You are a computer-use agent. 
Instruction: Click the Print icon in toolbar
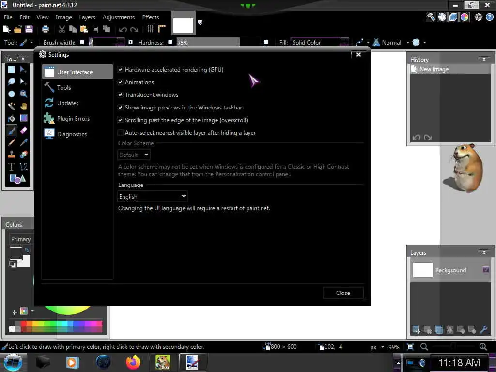(x=46, y=29)
